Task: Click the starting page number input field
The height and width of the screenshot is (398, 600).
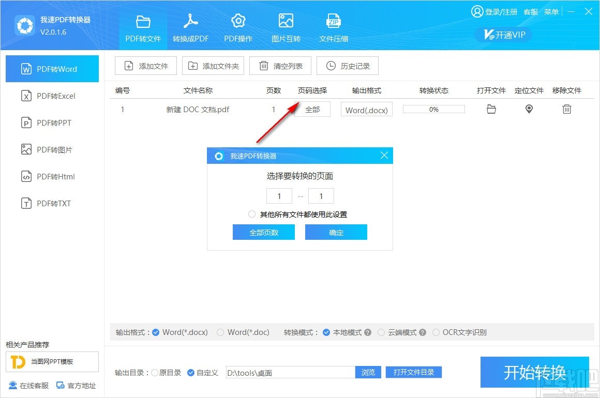Action: pyautogui.click(x=279, y=196)
